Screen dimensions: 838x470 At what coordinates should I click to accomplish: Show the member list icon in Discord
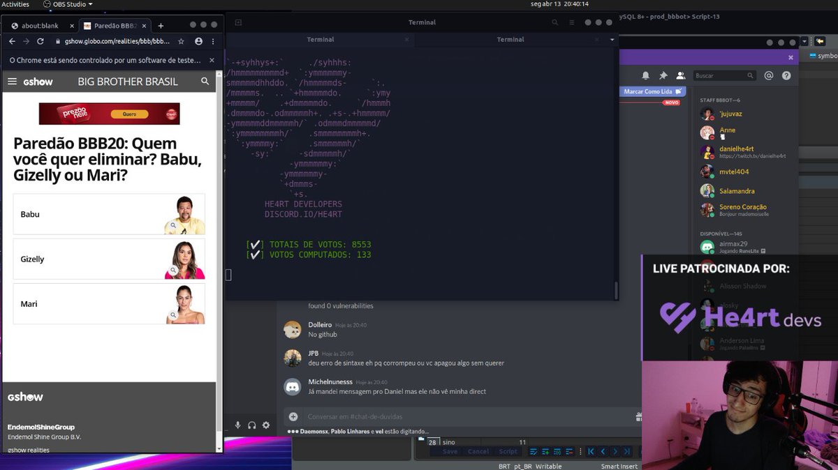pyautogui.click(x=680, y=75)
